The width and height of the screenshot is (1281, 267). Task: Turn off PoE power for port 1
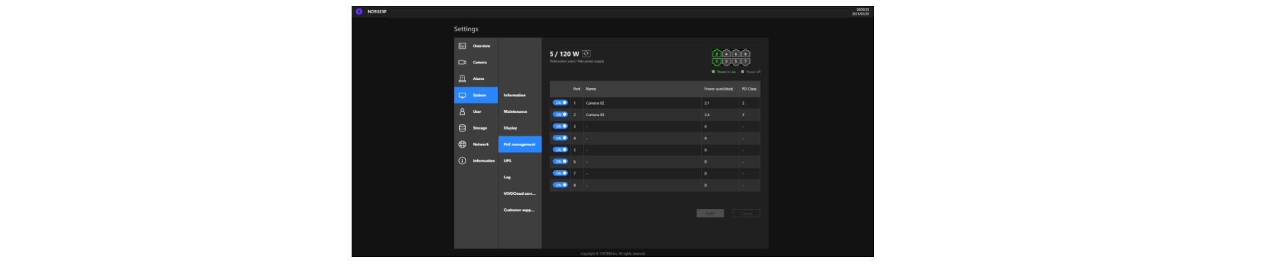click(560, 103)
